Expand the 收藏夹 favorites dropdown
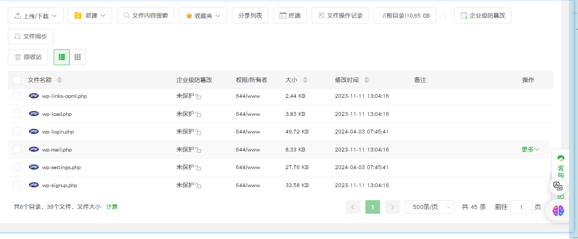Viewport: 578px width, 239px height. (203, 15)
